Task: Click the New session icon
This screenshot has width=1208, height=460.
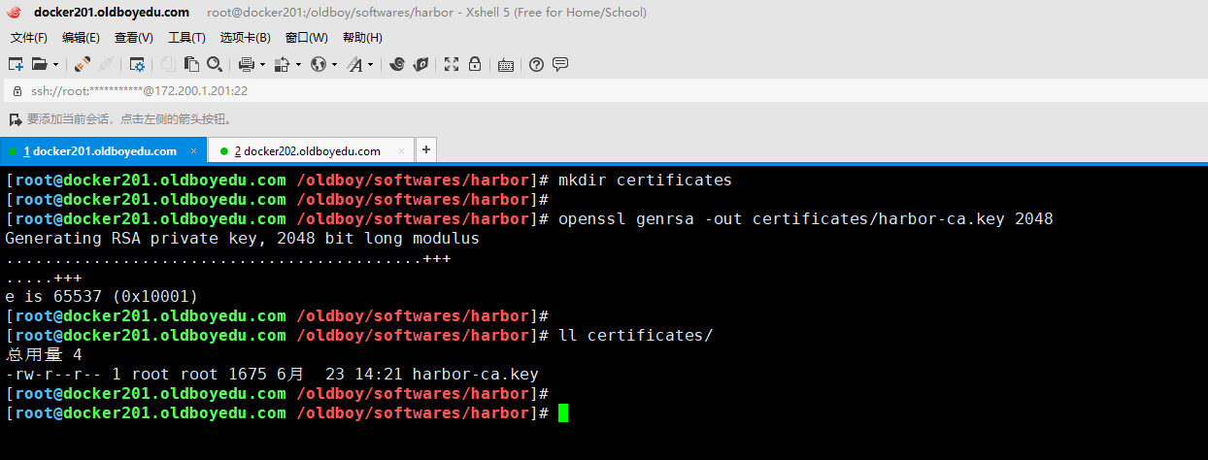Action: (16, 64)
